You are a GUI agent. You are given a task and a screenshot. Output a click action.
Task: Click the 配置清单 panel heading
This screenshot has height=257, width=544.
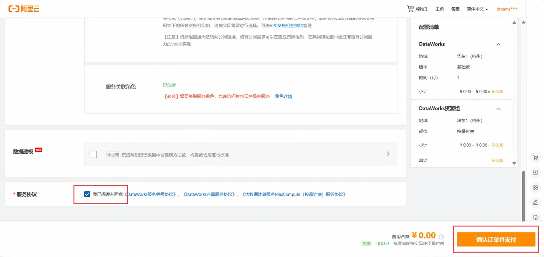[429, 27]
